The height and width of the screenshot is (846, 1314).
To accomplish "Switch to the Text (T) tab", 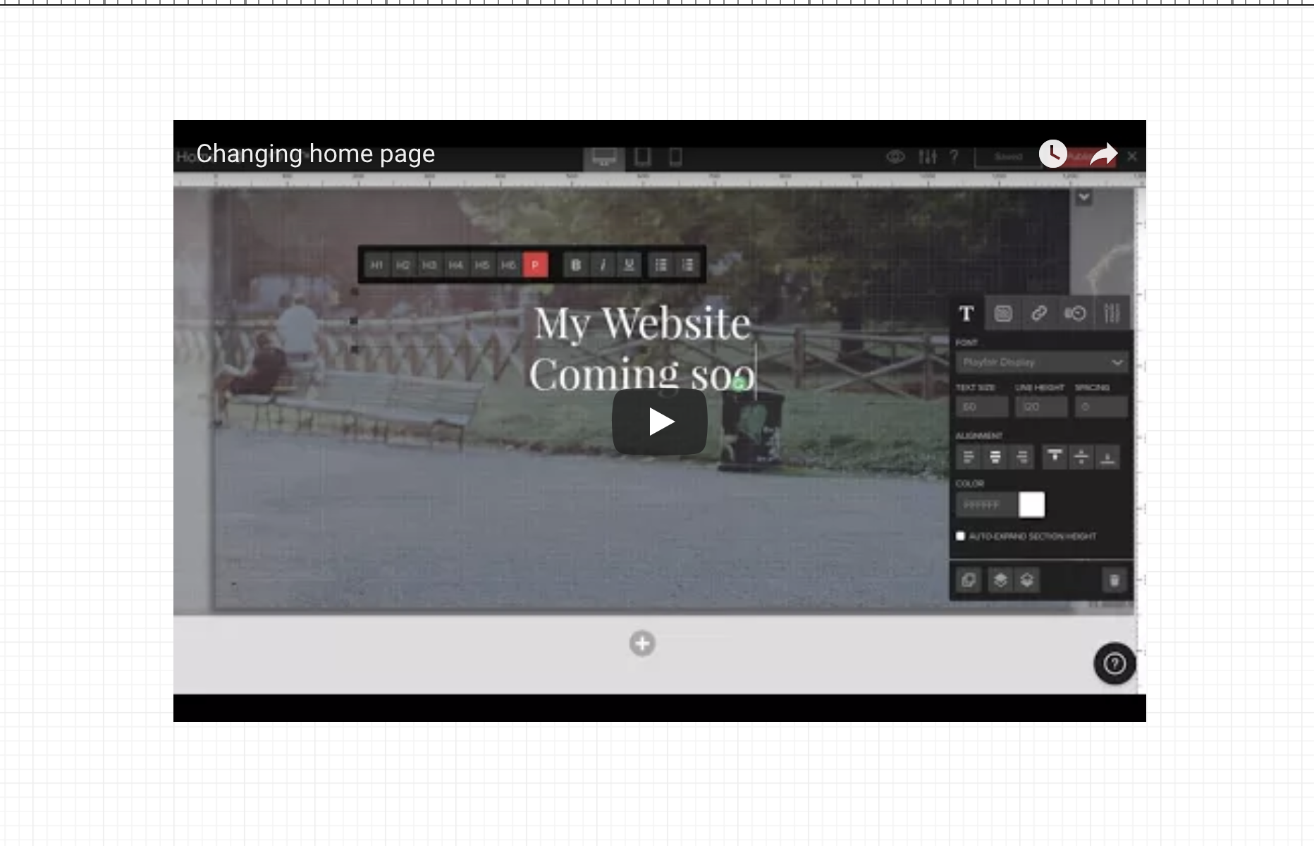I will tap(966, 314).
